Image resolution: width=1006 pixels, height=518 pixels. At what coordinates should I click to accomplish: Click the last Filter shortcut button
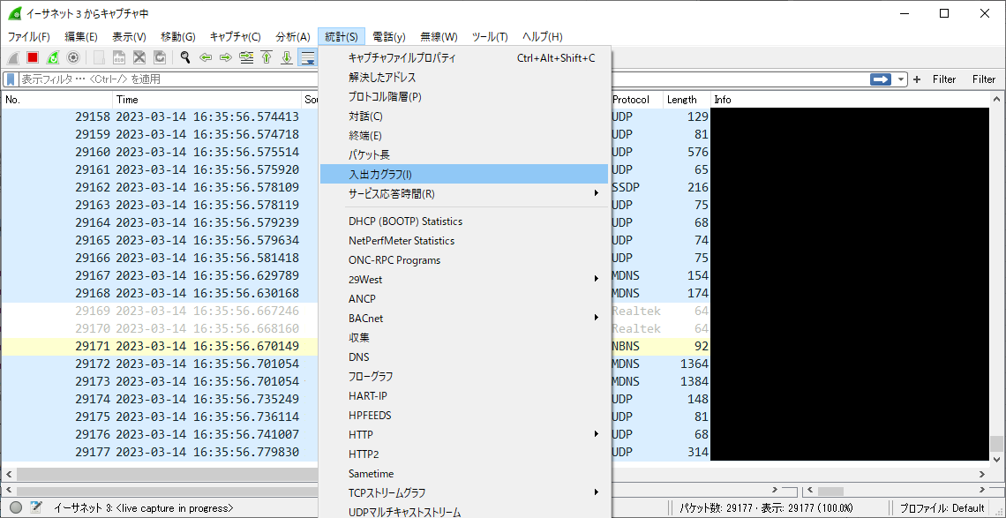tap(984, 79)
